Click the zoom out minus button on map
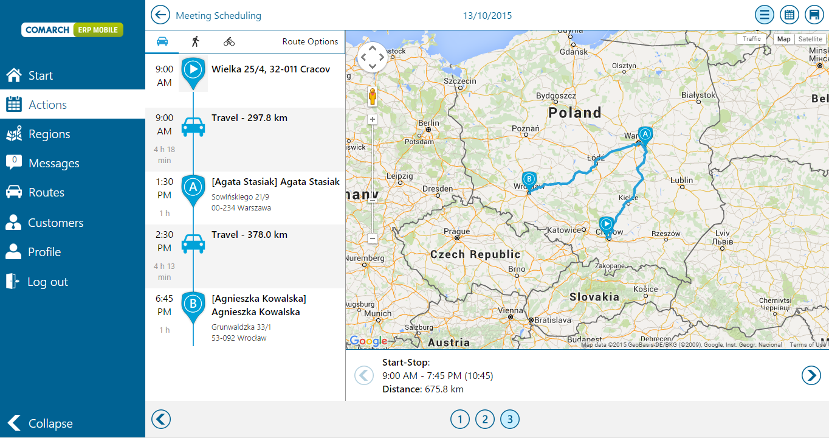 coord(373,239)
